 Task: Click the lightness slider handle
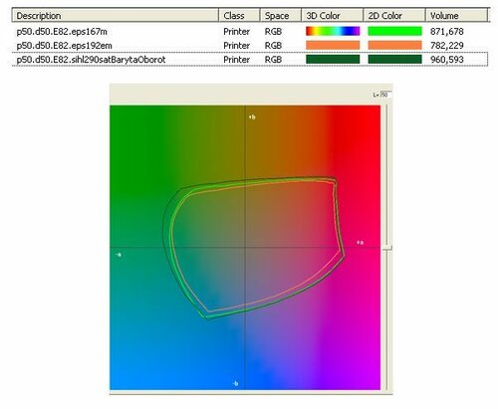pos(387,248)
